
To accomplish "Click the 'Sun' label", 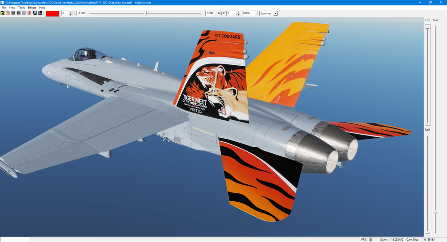I will 435,20.
